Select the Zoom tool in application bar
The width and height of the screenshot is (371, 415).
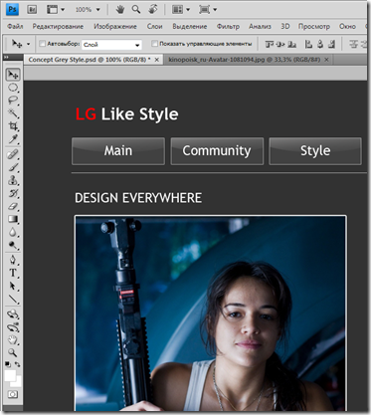click(136, 9)
